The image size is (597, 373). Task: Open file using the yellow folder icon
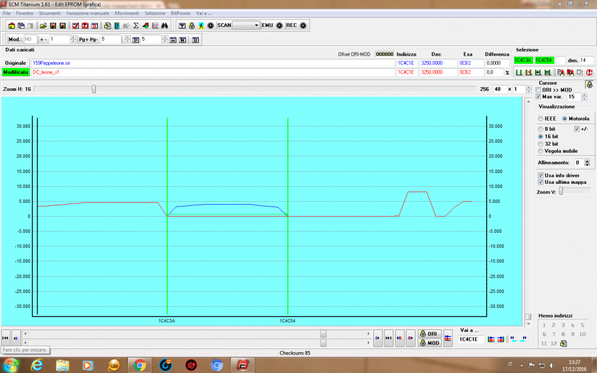pyautogui.click(x=43, y=26)
